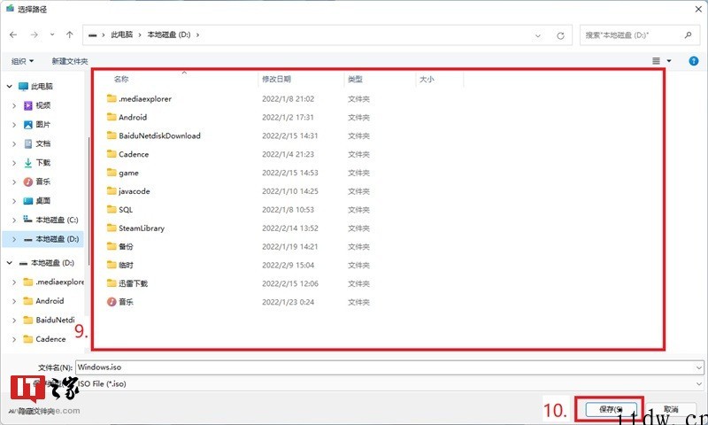Image resolution: width=708 pixels, height=425 pixels.
Task: Select the 音乐 music folder in file list
Action: point(127,302)
